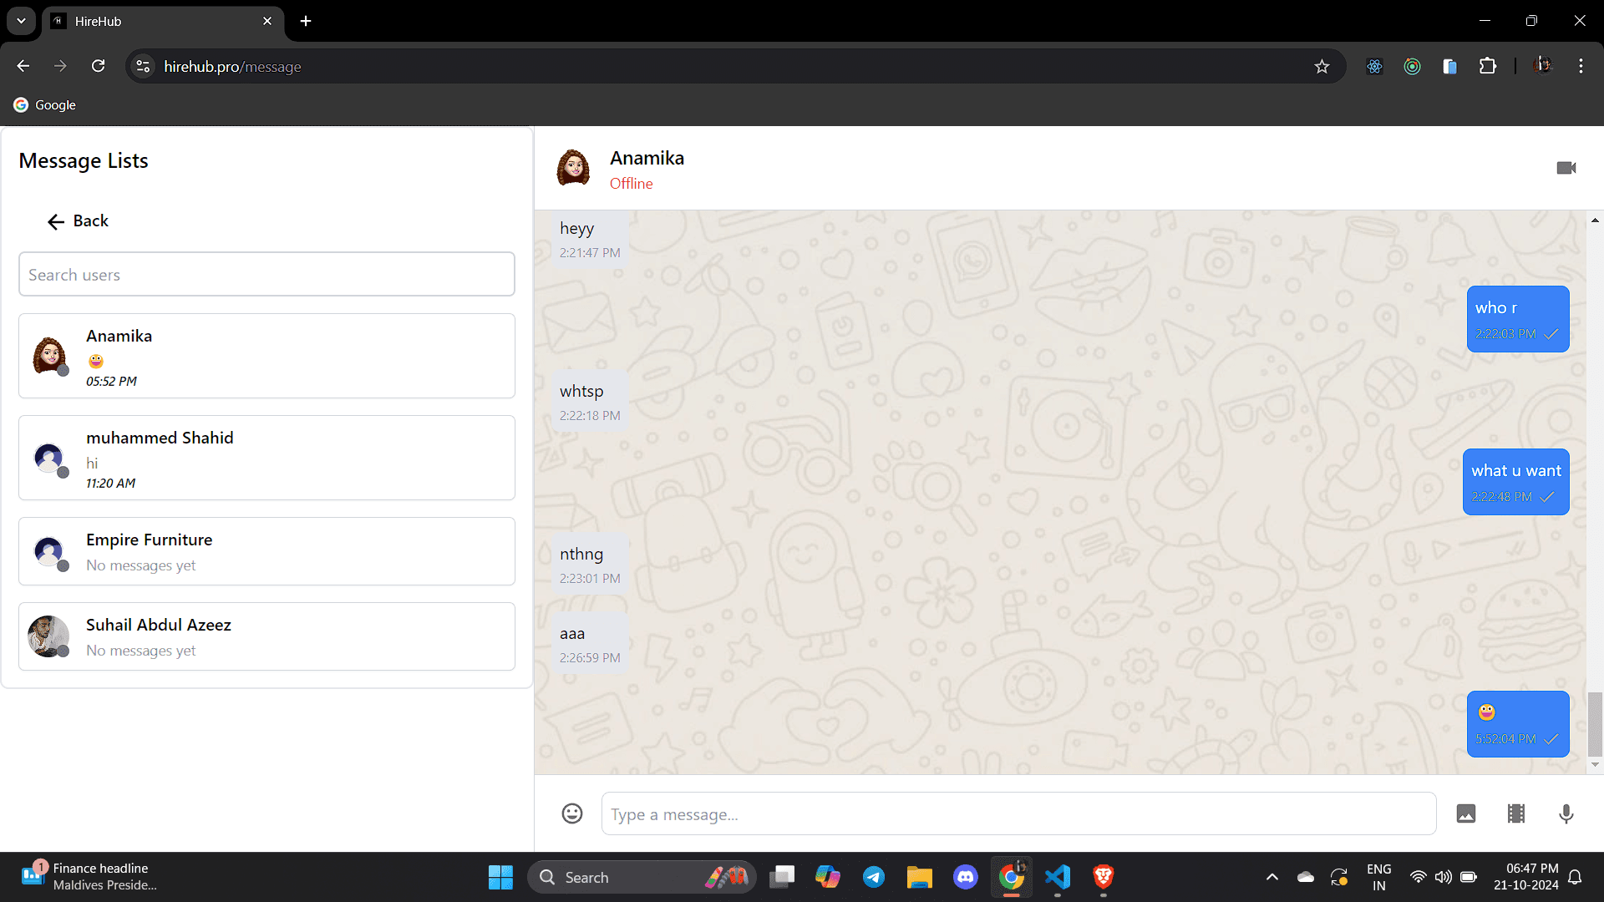This screenshot has height=902, width=1604.
Task: Open the tab search dropdown
Action: (21, 21)
